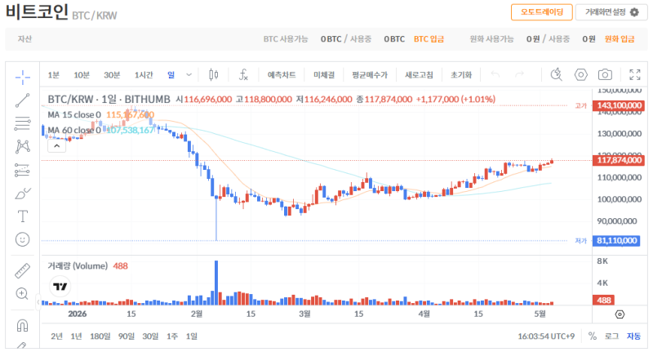
Task: Click the 117,874,000 current price label
Action: 619,160
